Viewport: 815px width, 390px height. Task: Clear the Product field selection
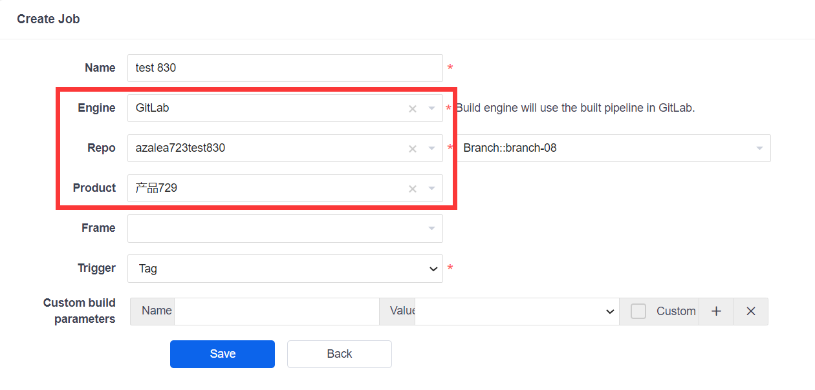click(412, 189)
